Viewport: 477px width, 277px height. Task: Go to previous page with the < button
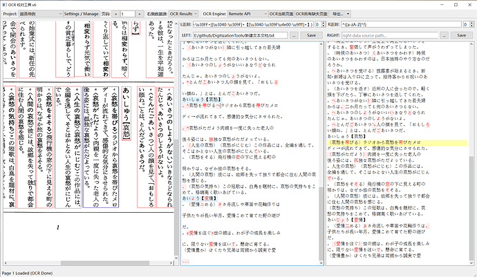116,14
